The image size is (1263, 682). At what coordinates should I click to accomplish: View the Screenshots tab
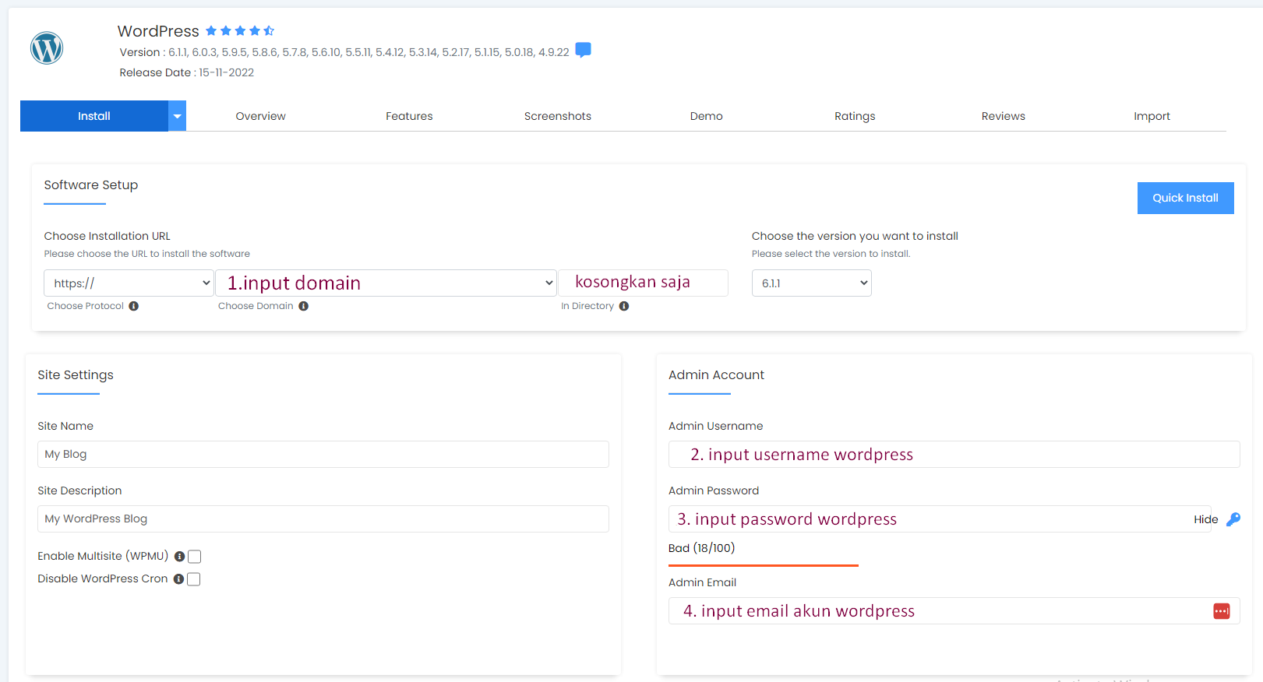[x=558, y=116]
